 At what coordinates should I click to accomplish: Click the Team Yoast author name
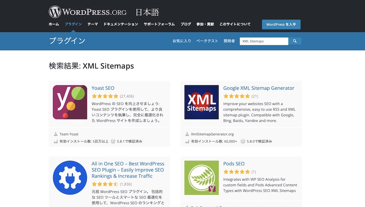tap(69, 134)
